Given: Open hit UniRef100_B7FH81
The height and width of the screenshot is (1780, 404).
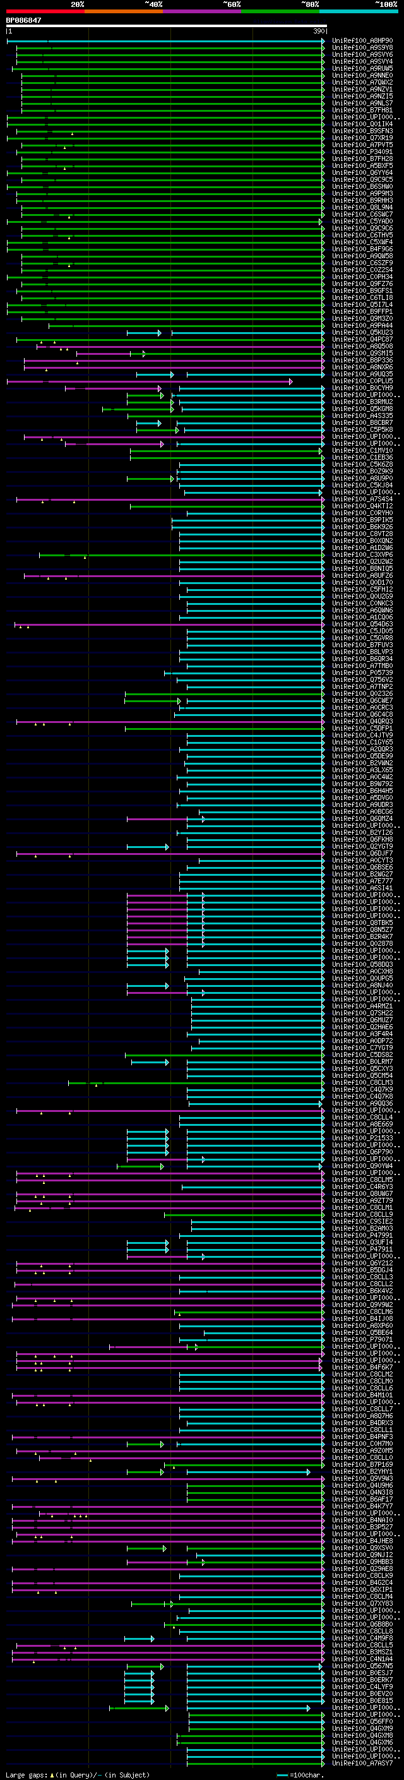Looking at the screenshot, I should (x=362, y=111).
